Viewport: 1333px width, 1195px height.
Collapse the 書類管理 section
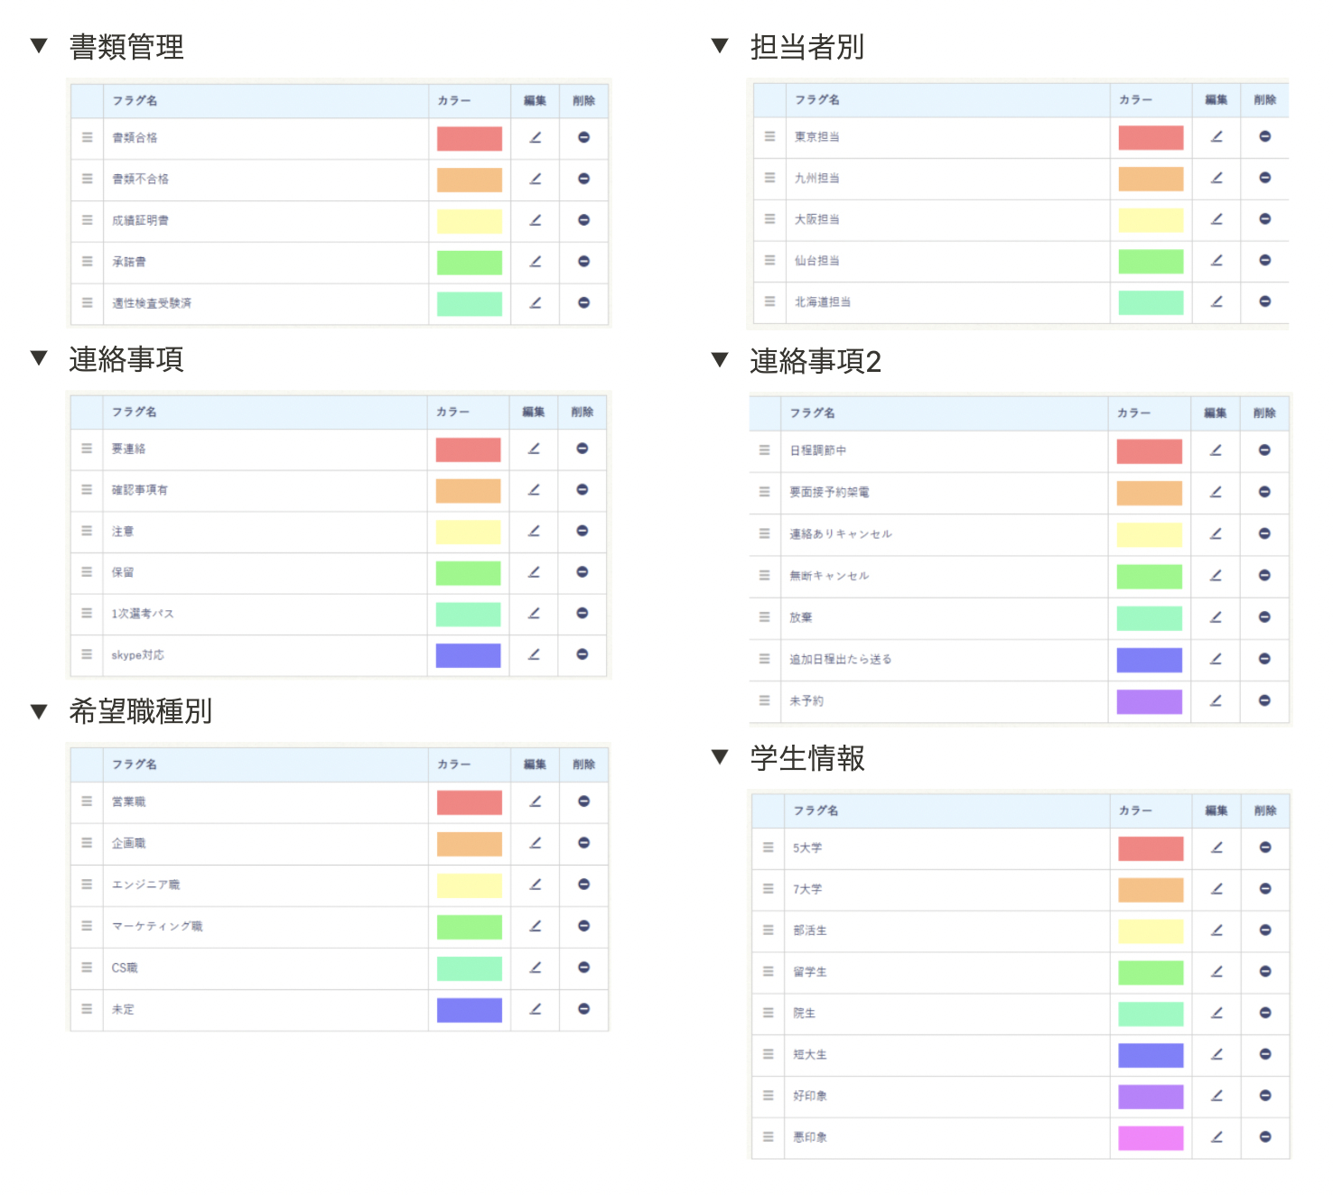tap(39, 46)
